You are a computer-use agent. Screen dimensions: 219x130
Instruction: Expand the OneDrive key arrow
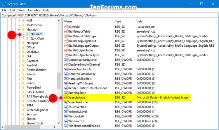(x=19, y=52)
